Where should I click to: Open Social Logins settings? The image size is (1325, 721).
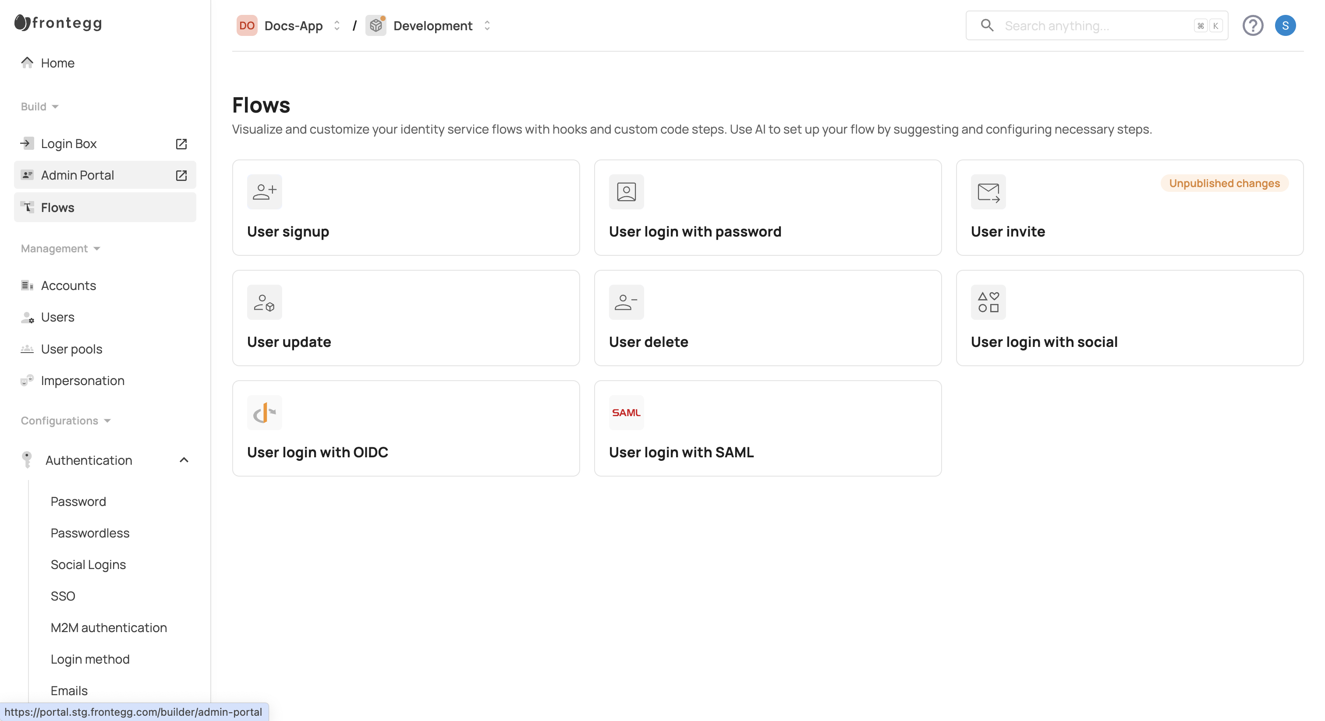(x=88, y=565)
